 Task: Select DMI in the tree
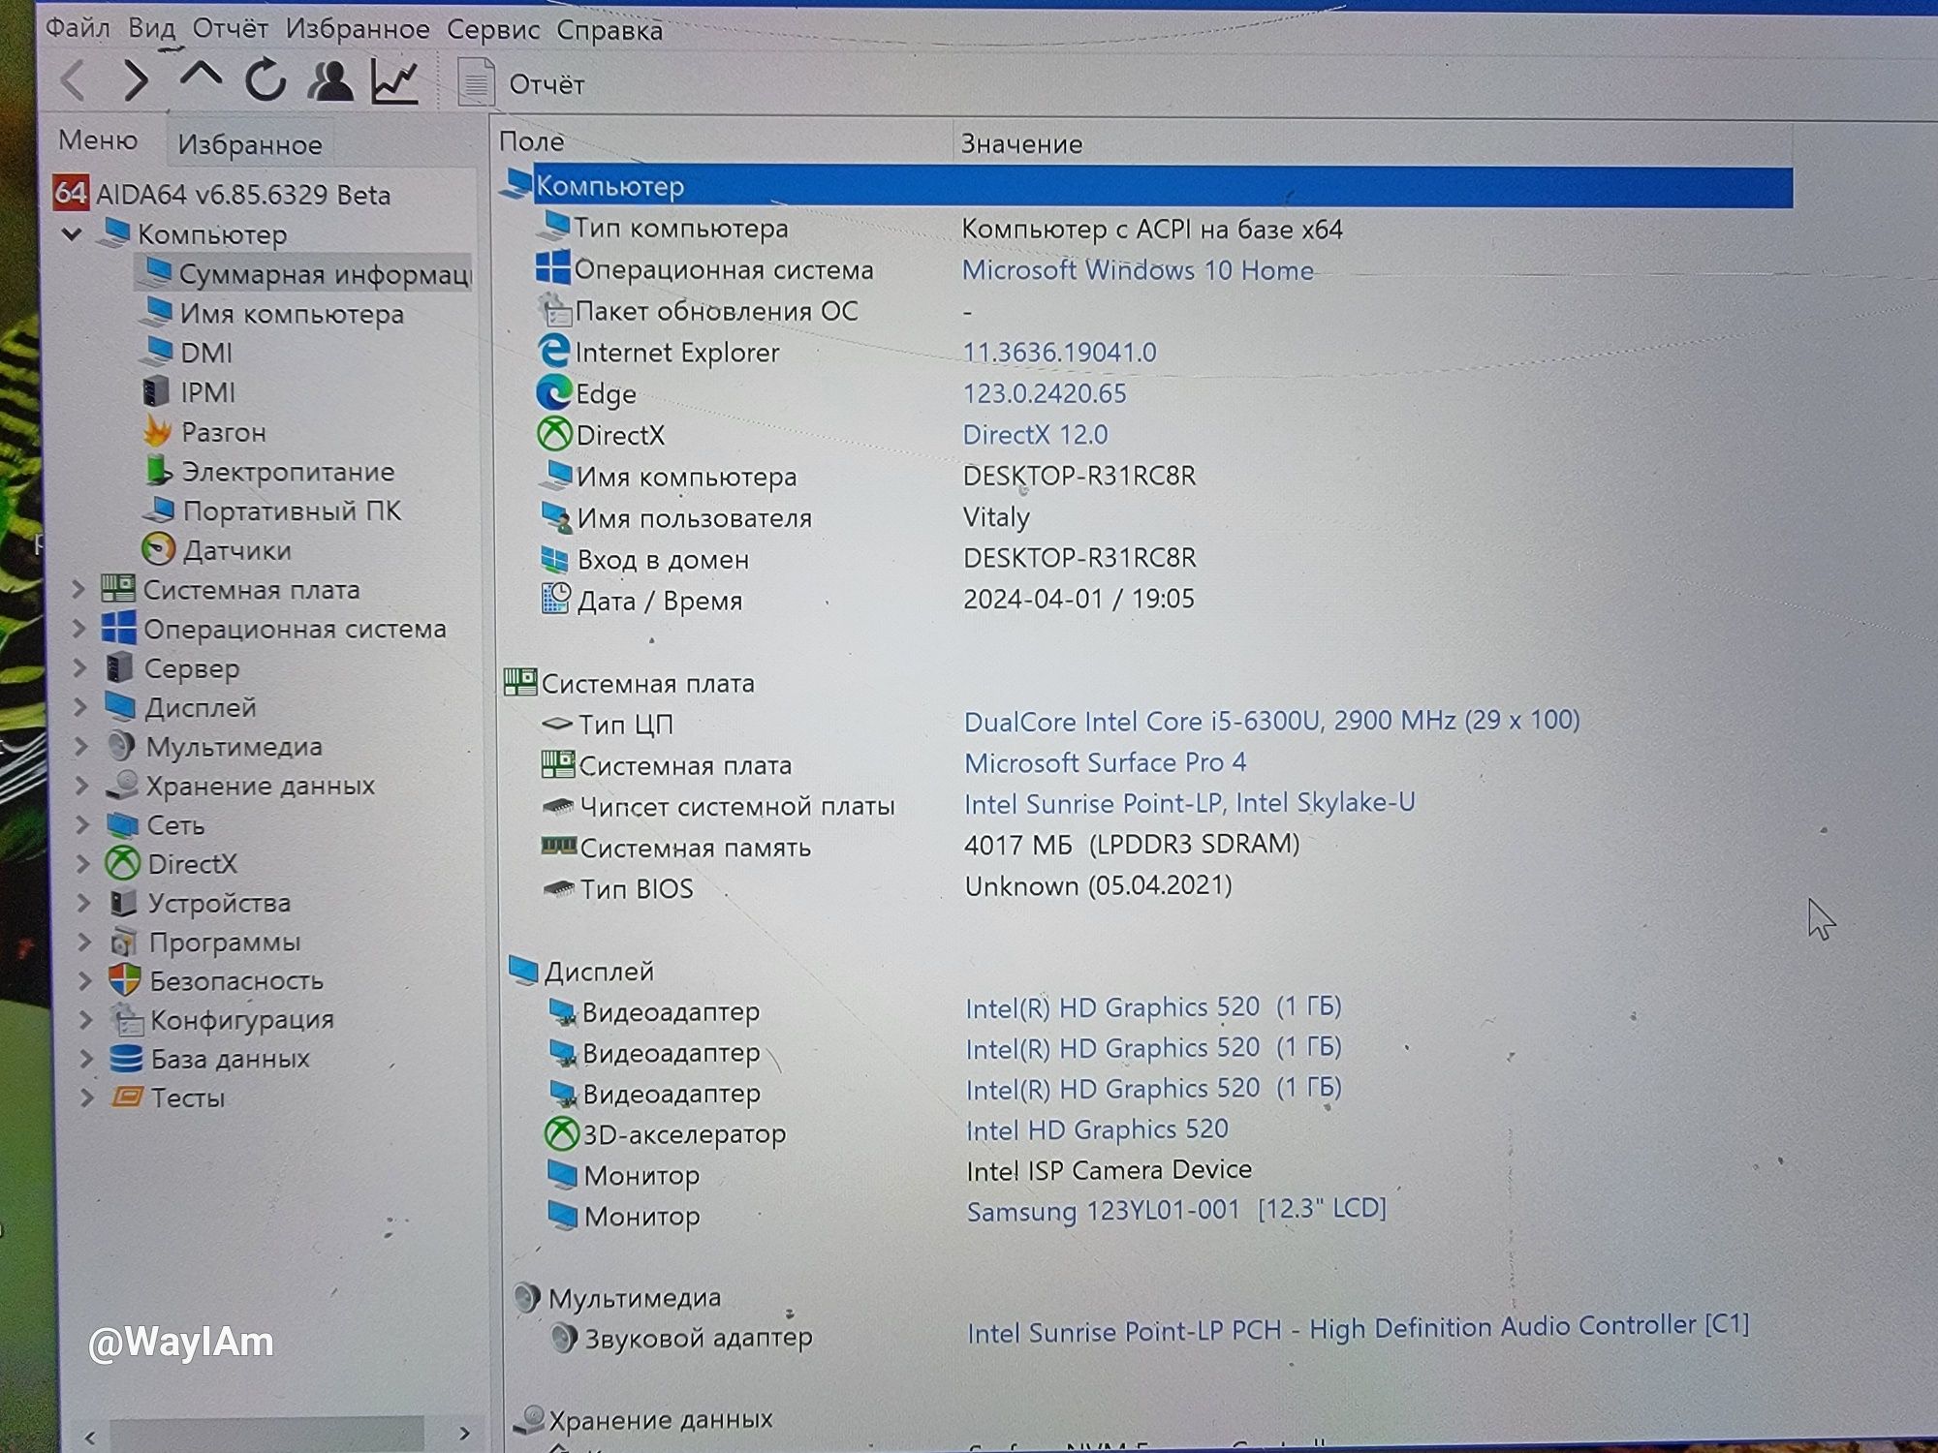(188, 353)
